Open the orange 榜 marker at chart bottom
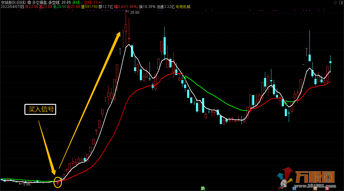This screenshot has width=344, height=191. (315, 189)
